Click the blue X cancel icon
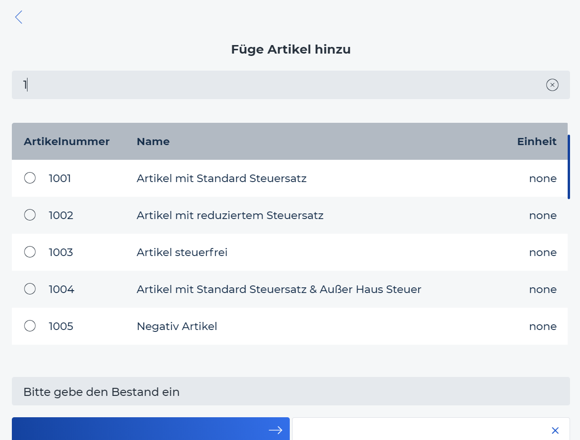Screen dimensions: 580x440 [x=555, y=430]
